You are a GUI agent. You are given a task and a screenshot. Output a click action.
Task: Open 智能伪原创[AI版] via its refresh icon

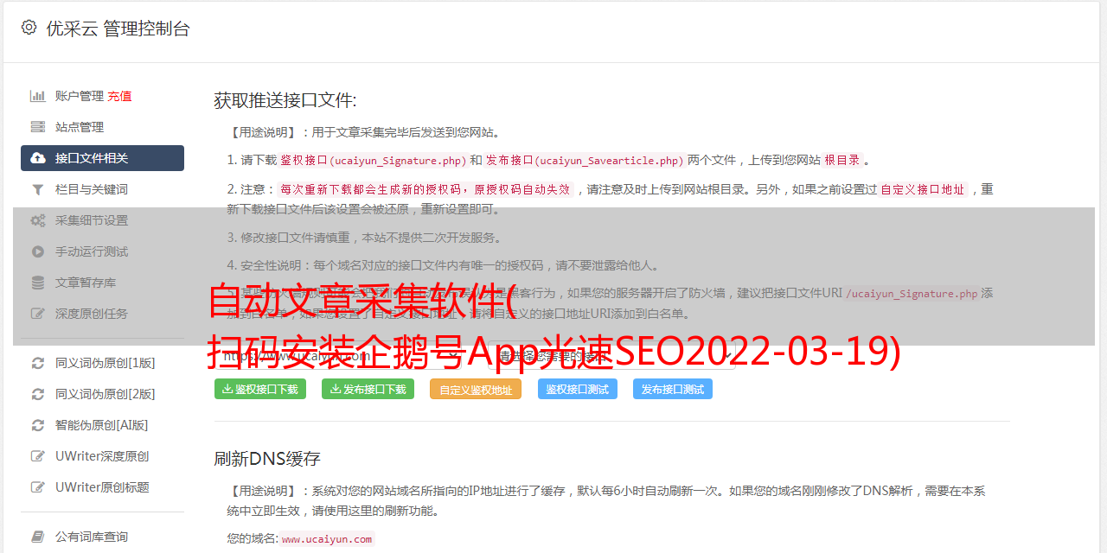(x=38, y=425)
